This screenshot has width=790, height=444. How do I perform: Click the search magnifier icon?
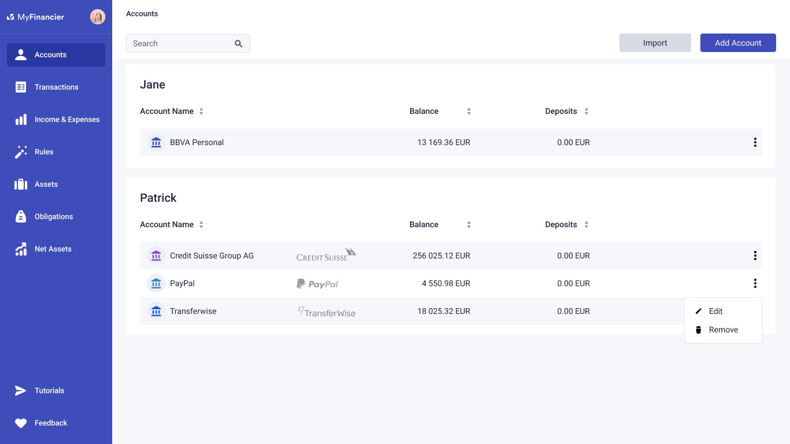tap(238, 43)
